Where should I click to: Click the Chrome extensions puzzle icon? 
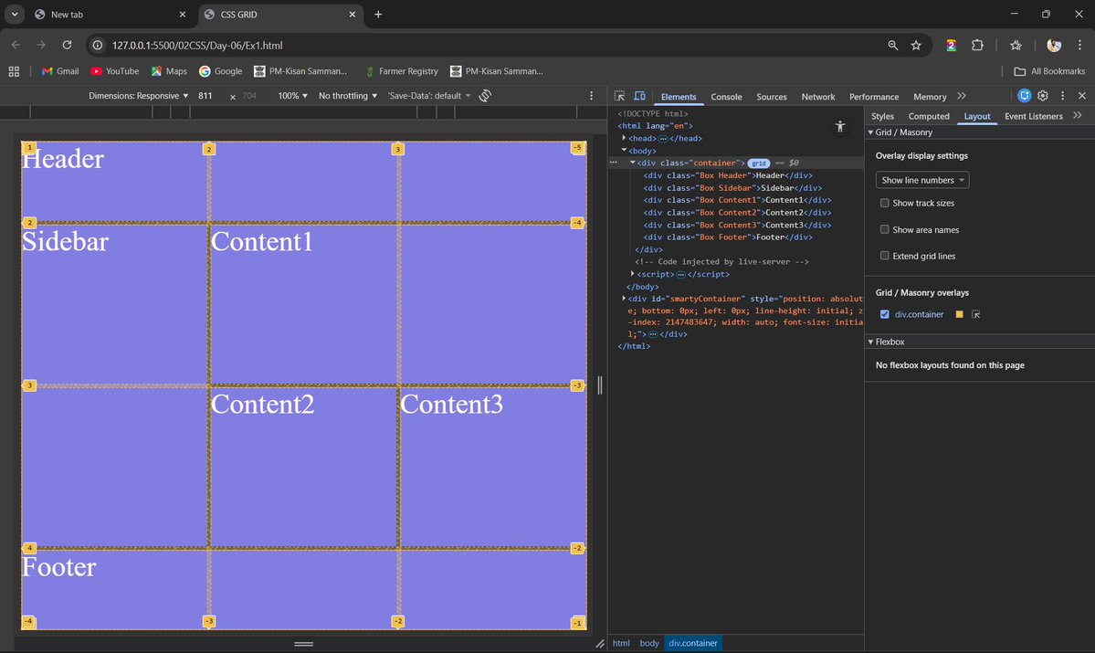pyautogui.click(x=978, y=44)
